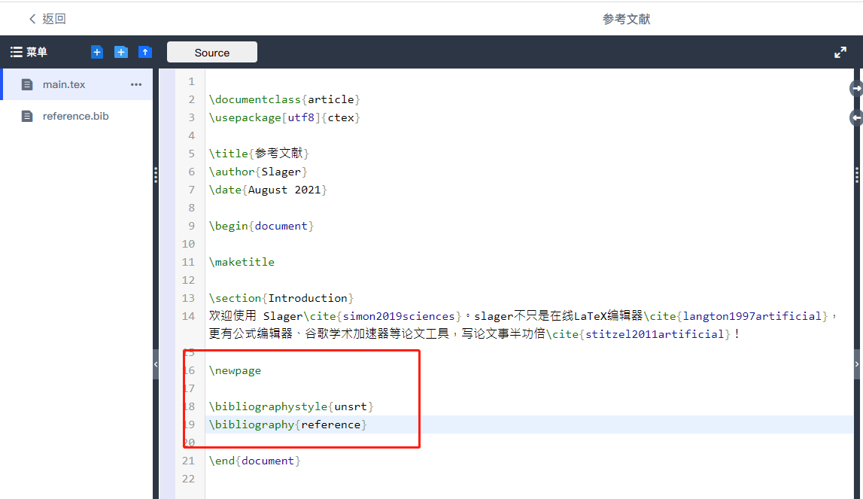
Task: Switch to Source view
Action: coord(211,52)
